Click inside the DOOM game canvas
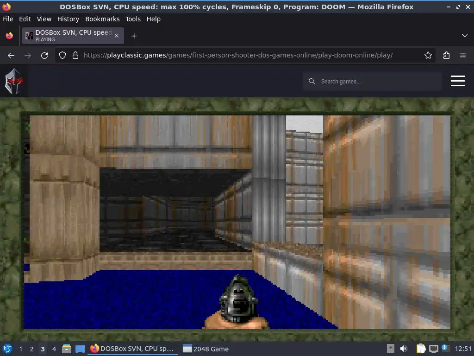The height and width of the screenshot is (356, 474). [x=237, y=222]
